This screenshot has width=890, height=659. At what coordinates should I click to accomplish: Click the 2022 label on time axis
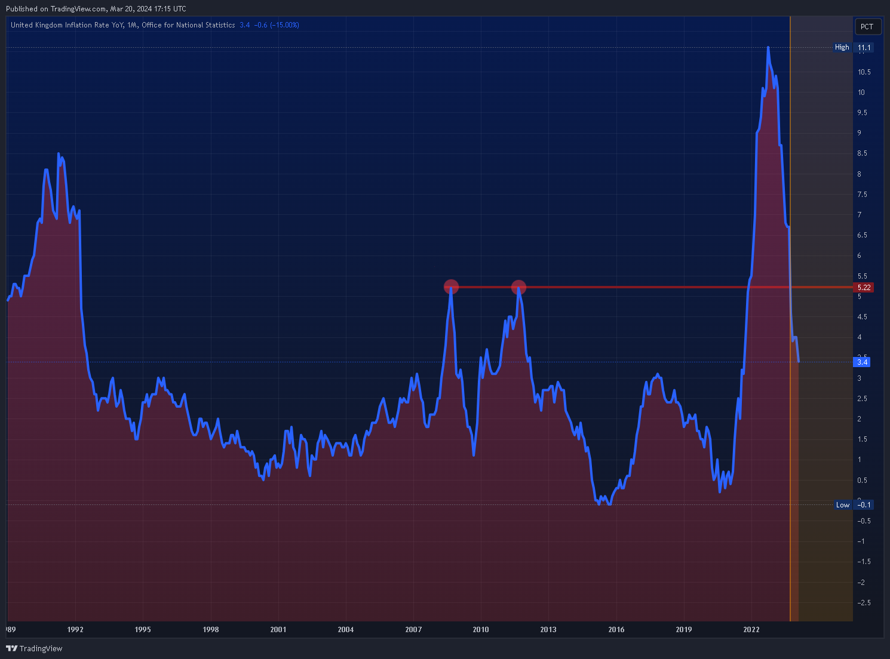click(751, 630)
